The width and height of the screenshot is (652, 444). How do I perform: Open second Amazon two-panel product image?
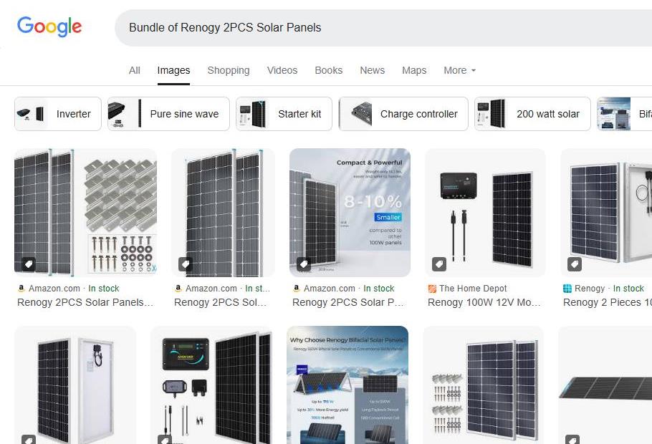click(x=223, y=213)
